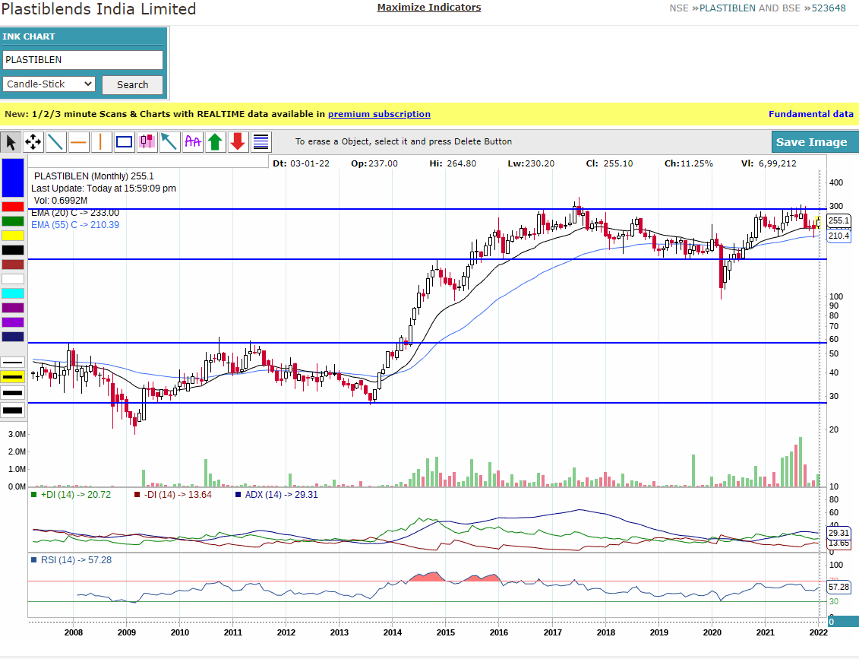Viewport: 859px width, 659px height.
Task: Choose the diagonal trend line tool
Action: 56,142
